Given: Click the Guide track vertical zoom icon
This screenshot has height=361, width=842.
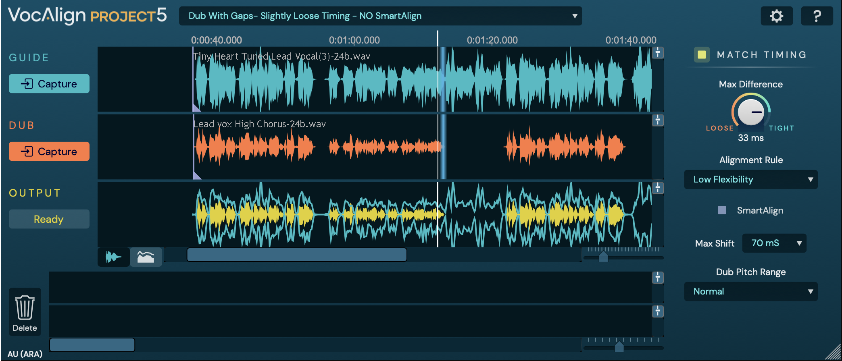Looking at the screenshot, I should [x=658, y=52].
